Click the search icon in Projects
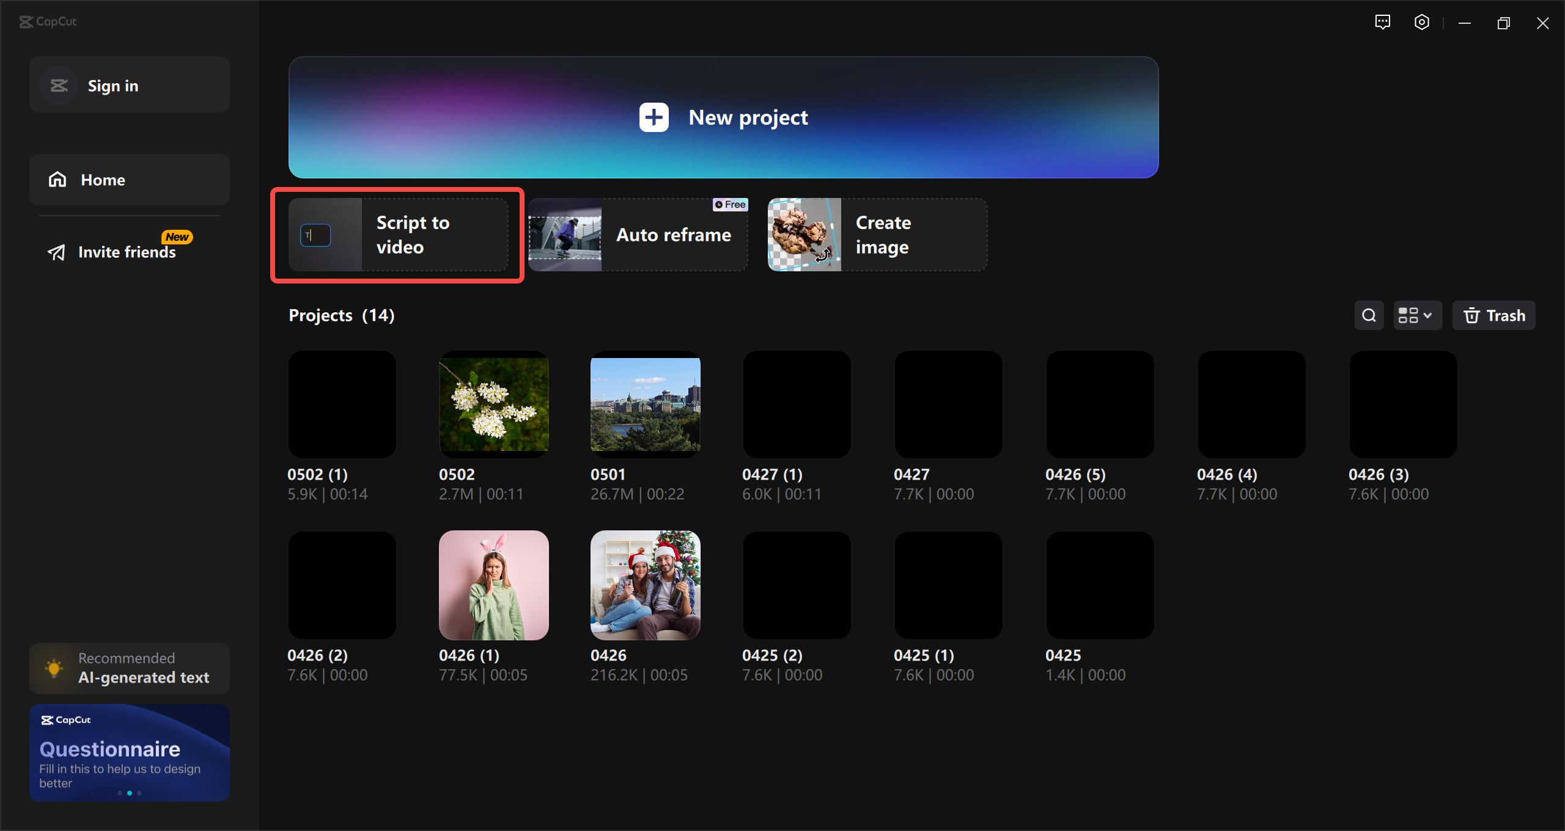The width and height of the screenshot is (1565, 831). [x=1368, y=316]
